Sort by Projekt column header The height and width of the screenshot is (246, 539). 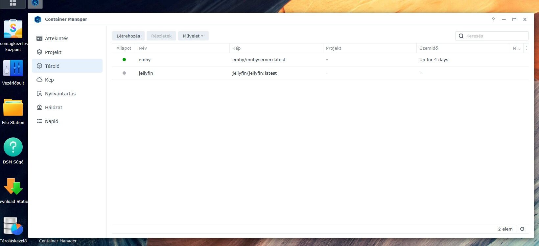pos(370,48)
